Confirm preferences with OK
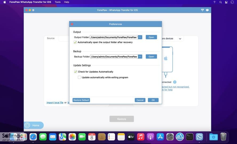The width and height of the screenshot is (237, 144). point(153,100)
